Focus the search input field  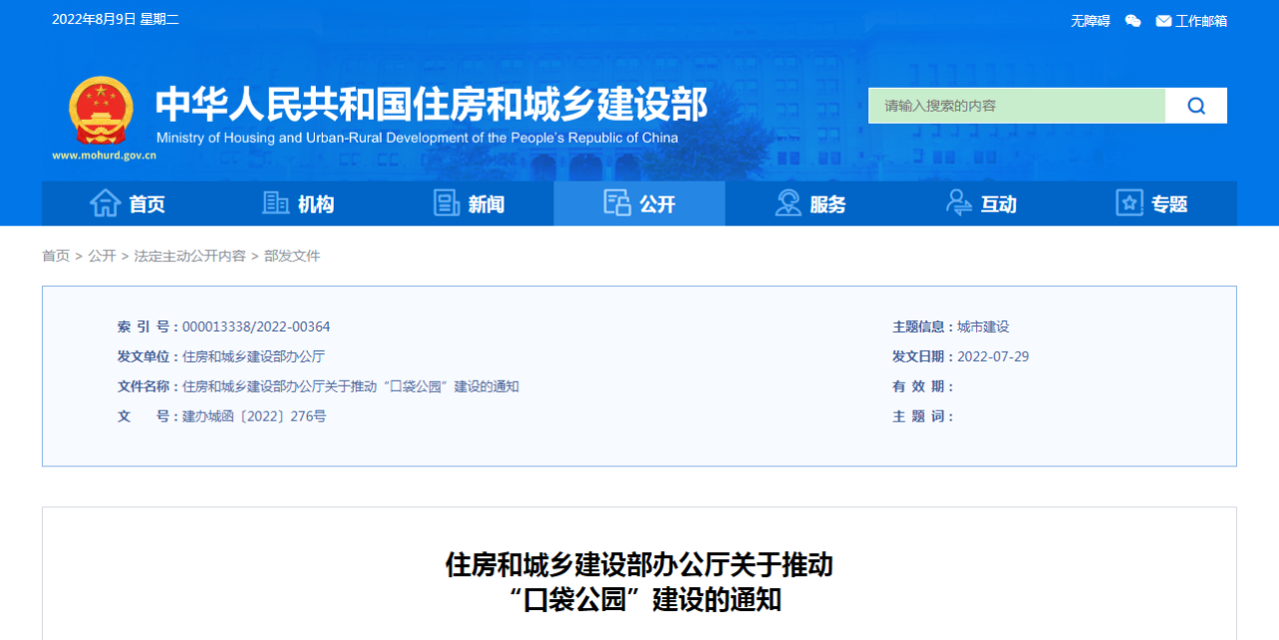coord(1016,106)
